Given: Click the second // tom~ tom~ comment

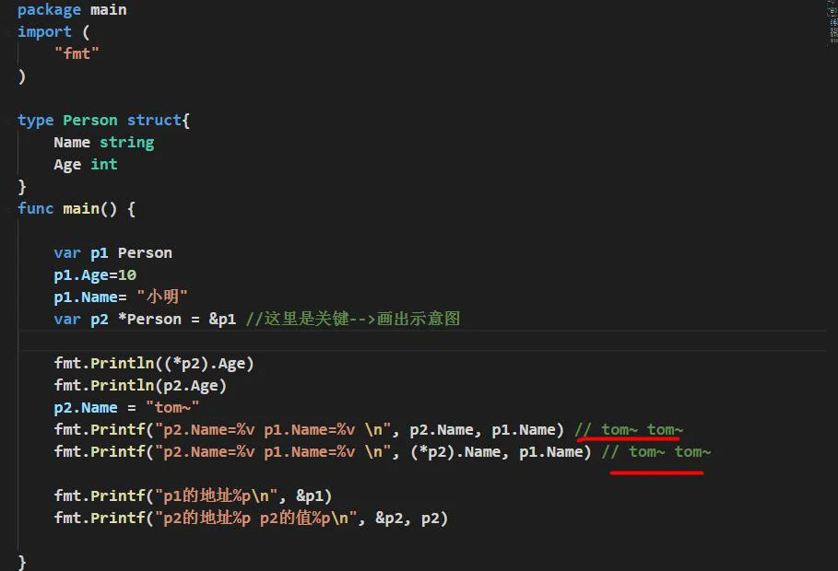Looking at the screenshot, I should coord(656,452).
